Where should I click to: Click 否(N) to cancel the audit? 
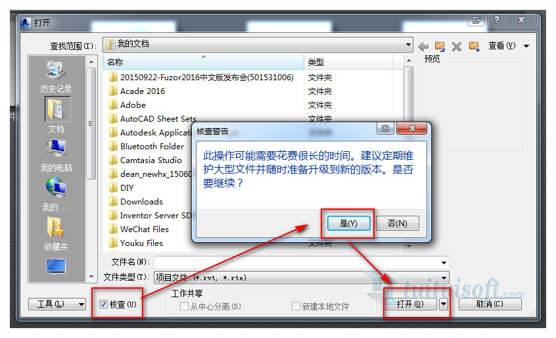coord(397,224)
